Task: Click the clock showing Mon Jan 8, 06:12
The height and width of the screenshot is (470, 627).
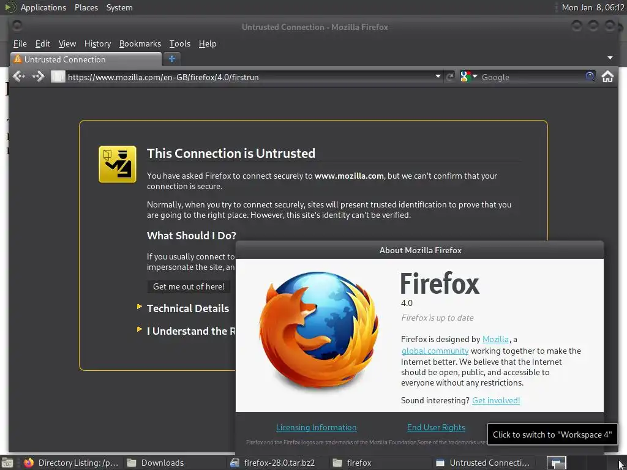Action: [593, 7]
